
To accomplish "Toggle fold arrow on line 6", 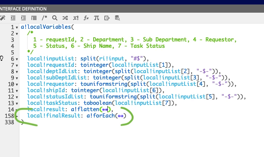I will 17,59.
